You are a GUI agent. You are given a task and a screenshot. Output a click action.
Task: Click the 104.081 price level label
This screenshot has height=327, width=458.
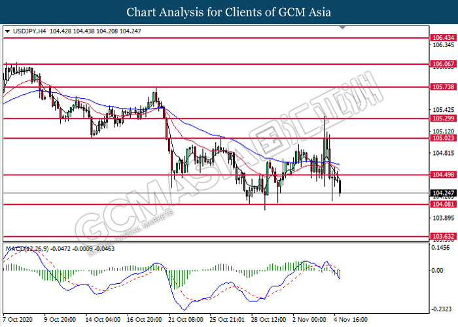(x=443, y=204)
